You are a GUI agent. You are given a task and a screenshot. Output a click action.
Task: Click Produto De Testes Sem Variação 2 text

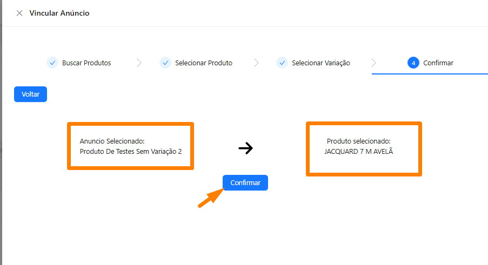coord(131,152)
